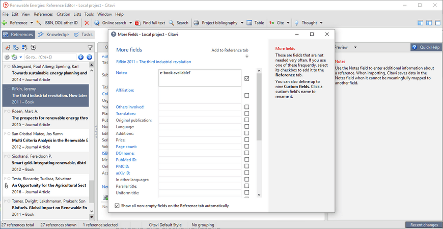Open the Cite dropdown arrow
Viewport: 443px width, 229px height.
point(288,23)
